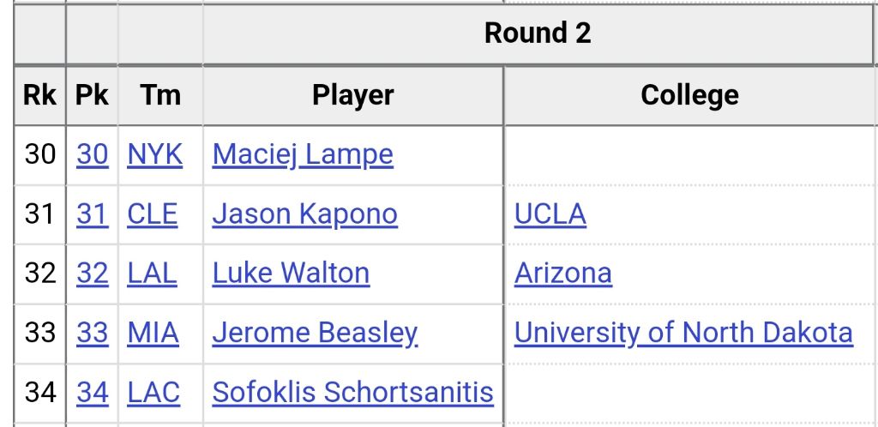Click the pick 31 link

(x=93, y=213)
